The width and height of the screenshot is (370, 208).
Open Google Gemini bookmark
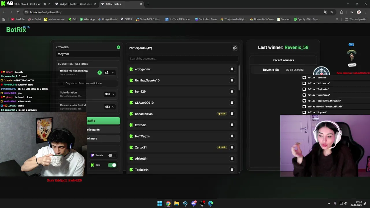click(x=108, y=19)
